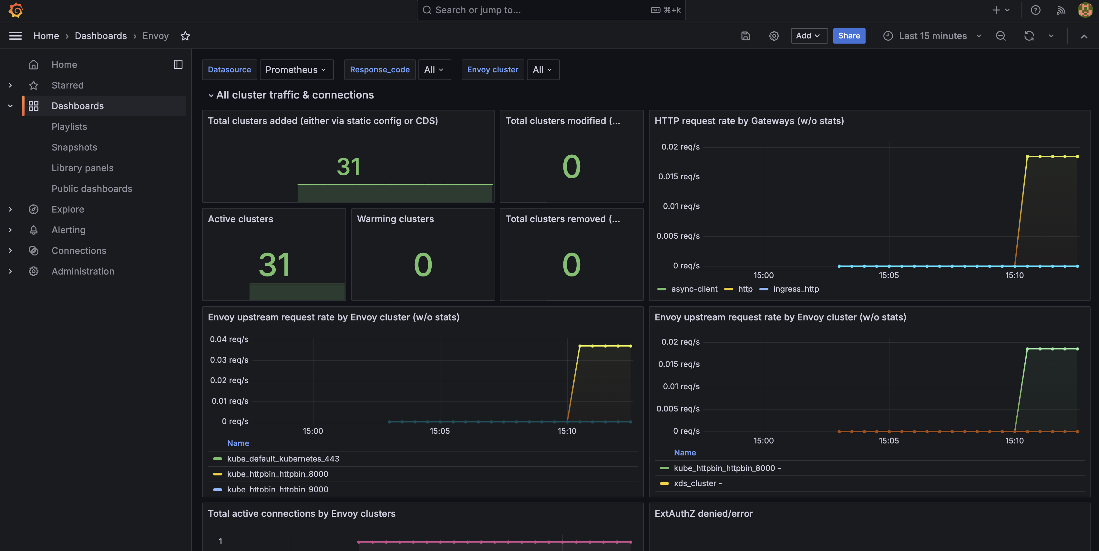The height and width of the screenshot is (551, 1099).
Task: Open the Prometheus datasource dropdown
Action: click(x=296, y=69)
